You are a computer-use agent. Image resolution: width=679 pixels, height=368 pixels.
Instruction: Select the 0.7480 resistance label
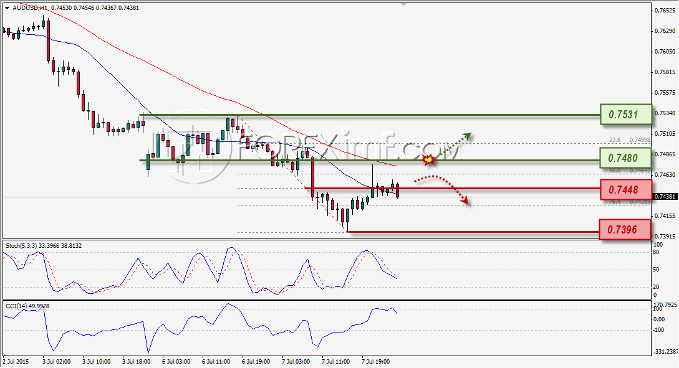(626, 158)
